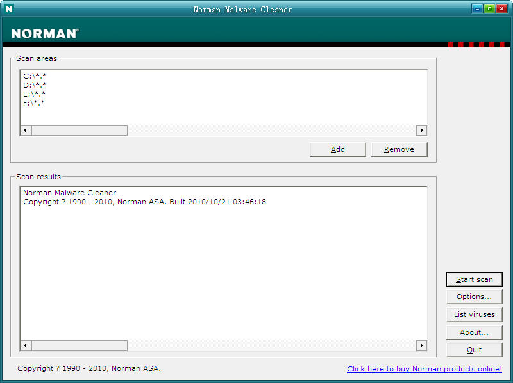Start the malware scan
The height and width of the screenshot is (383, 513).
474,279
